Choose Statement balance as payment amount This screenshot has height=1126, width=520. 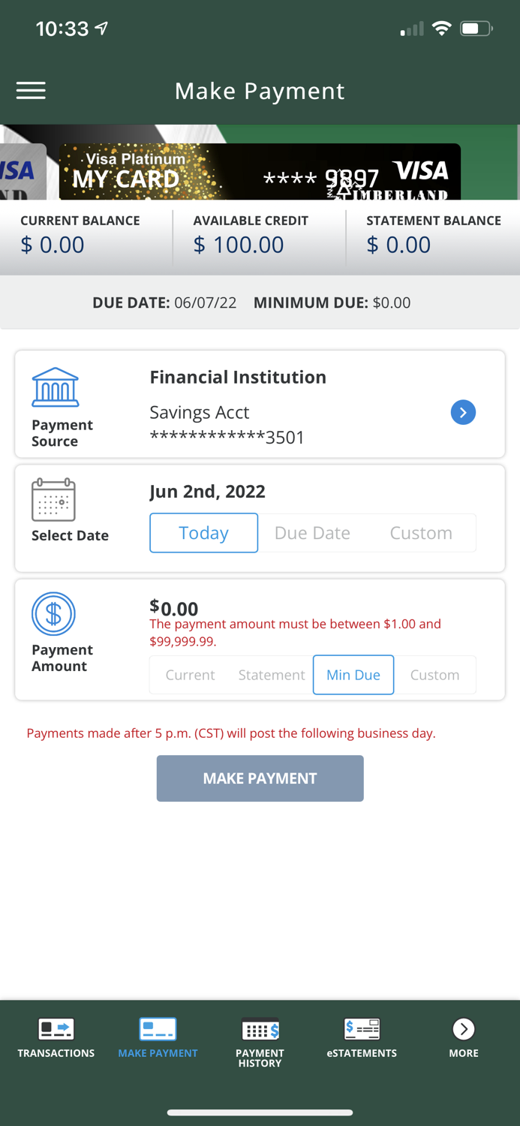point(272,675)
